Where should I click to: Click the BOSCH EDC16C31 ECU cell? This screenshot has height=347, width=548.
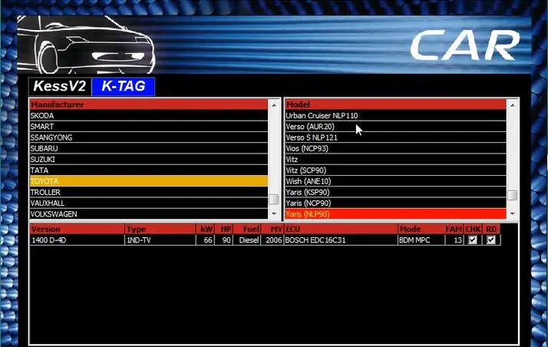tap(341, 240)
